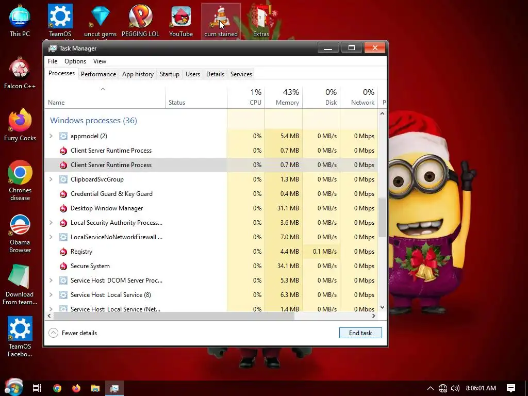Image resolution: width=528 pixels, height=396 pixels.
Task: Sort by Disk usage column
Action: click(x=321, y=97)
